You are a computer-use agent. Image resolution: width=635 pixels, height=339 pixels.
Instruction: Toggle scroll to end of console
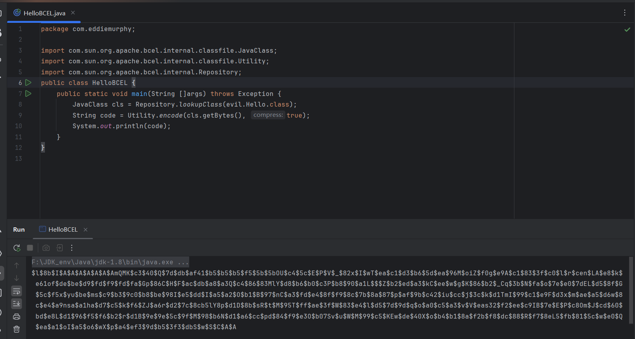17,304
